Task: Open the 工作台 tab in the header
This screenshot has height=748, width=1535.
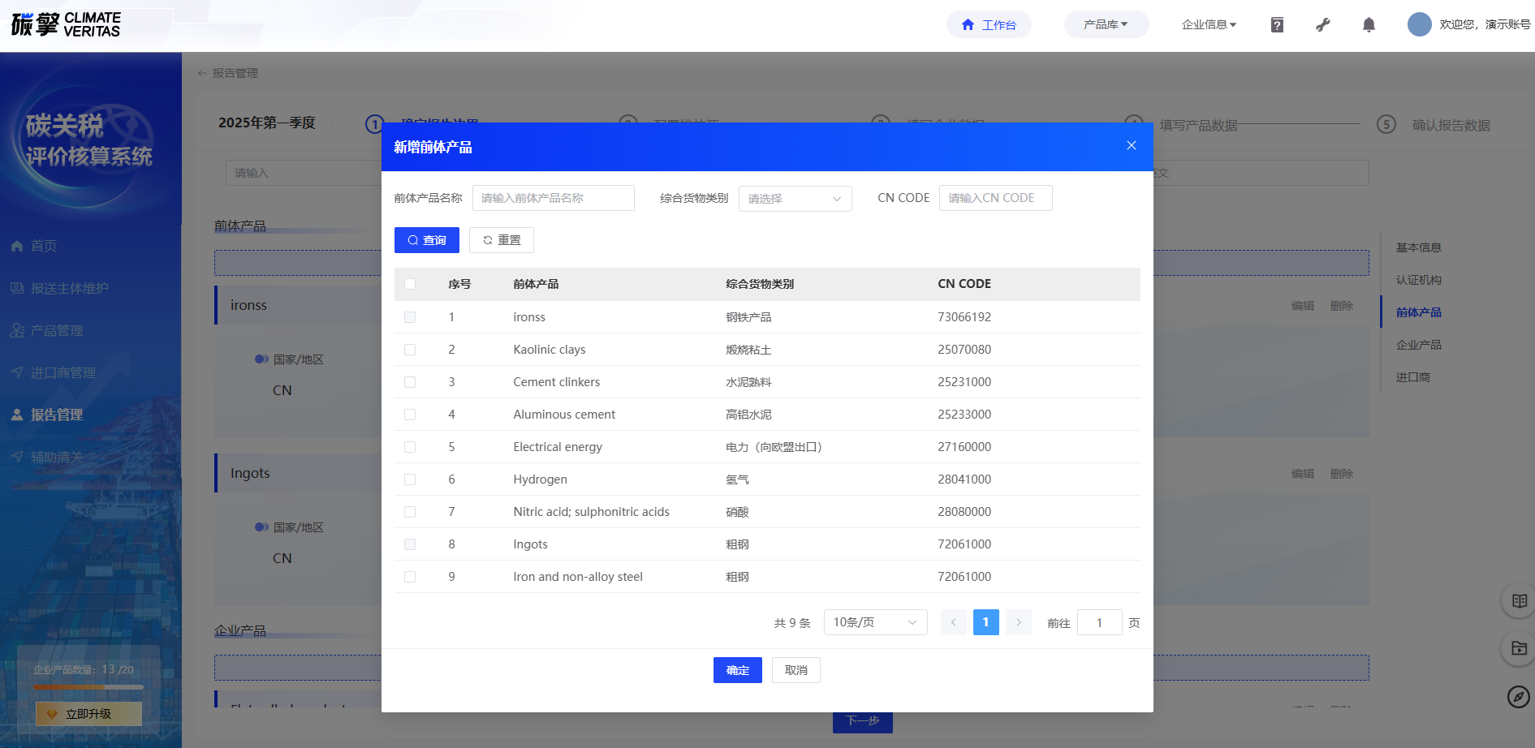Action: 989,24
